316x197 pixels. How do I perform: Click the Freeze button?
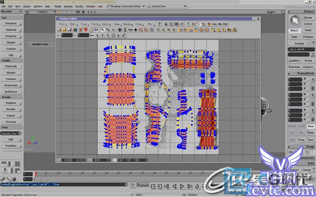click(x=294, y=170)
